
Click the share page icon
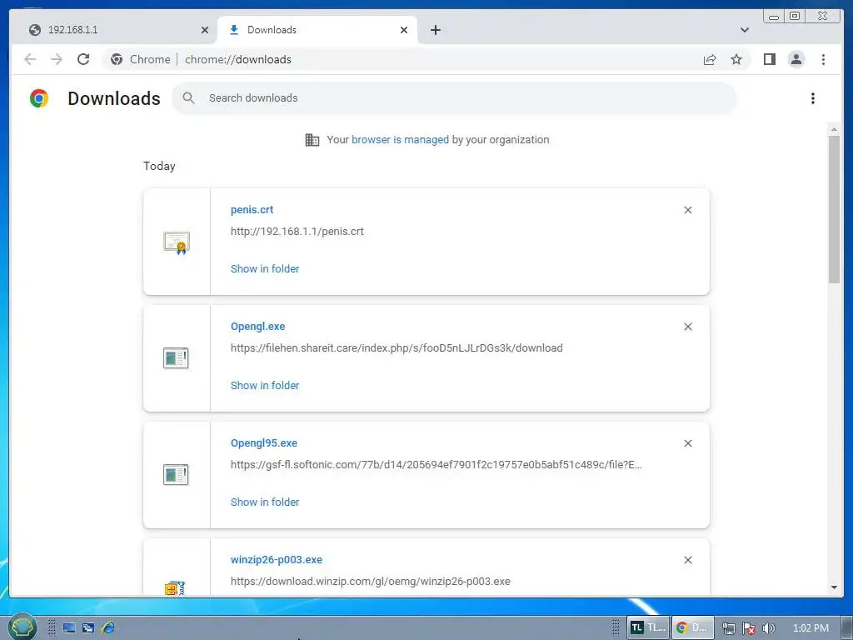pos(710,59)
